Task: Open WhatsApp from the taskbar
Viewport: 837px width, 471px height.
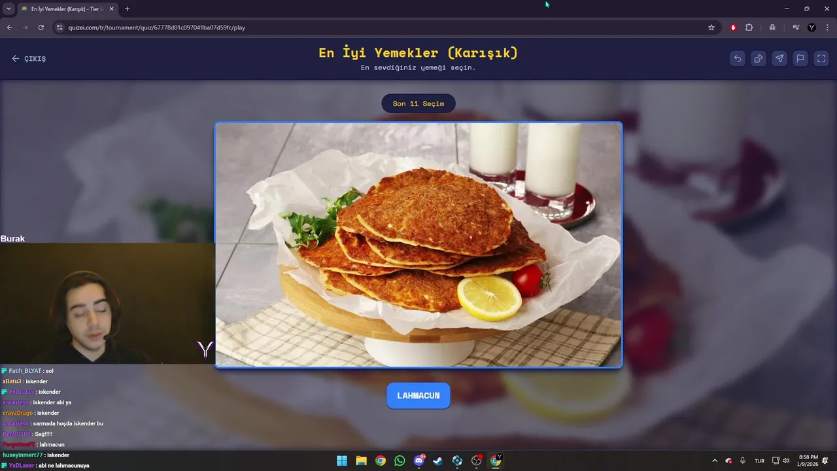Action: [x=400, y=461]
